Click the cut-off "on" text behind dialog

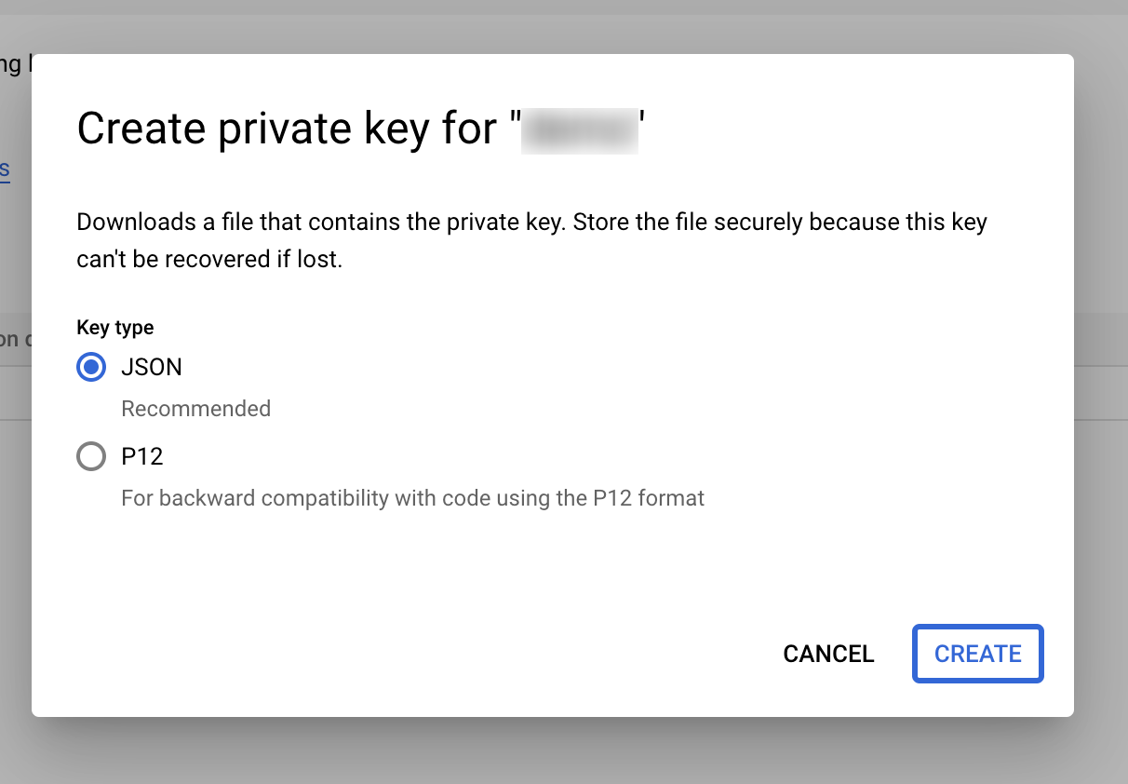tap(9, 339)
